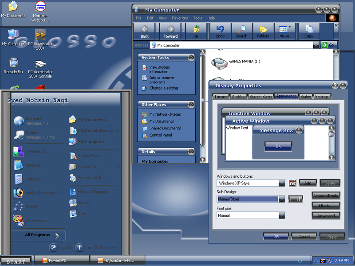Image resolution: width=355 pixels, height=266 pixels.
Task: Launch StyleBuilder from Start menu
Action: click(x=29, y=151)
